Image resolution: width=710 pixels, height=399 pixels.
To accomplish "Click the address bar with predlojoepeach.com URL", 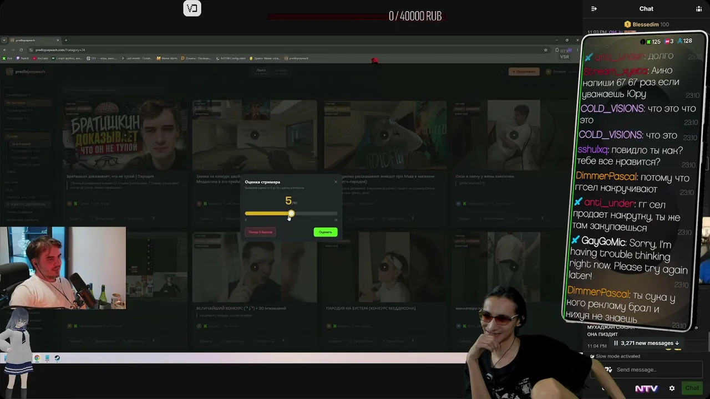I will (x=288, y=50).
